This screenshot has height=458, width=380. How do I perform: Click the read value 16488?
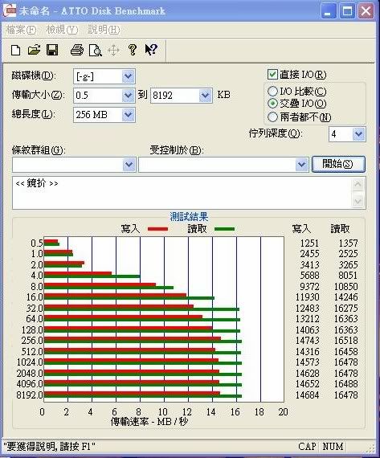tap(345, 384)
